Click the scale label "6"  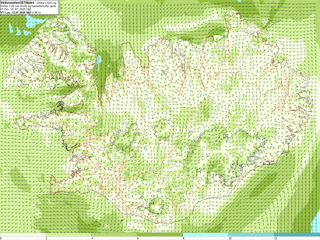coord(138,238)
